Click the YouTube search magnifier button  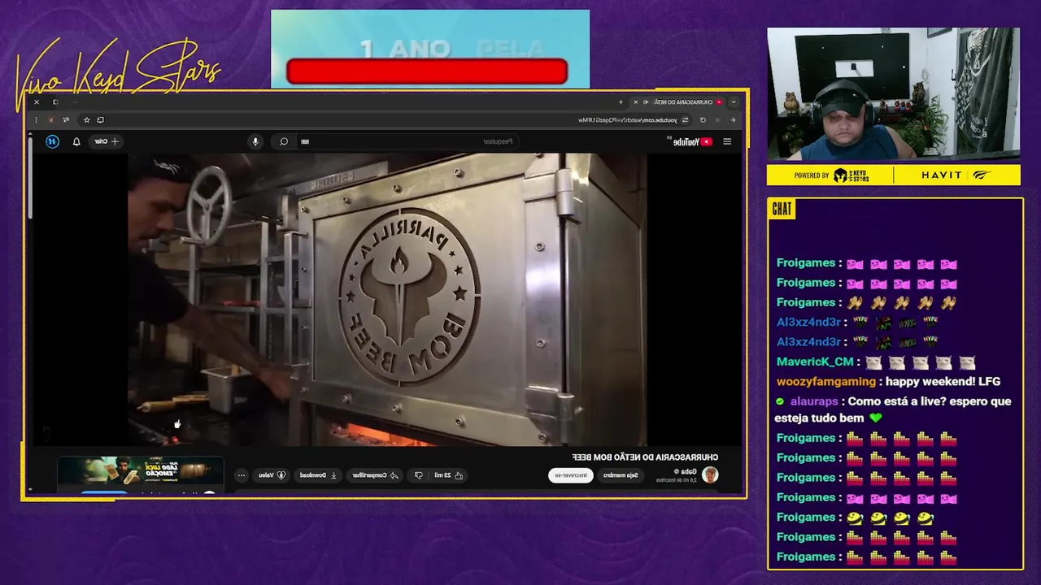(283, 141)
